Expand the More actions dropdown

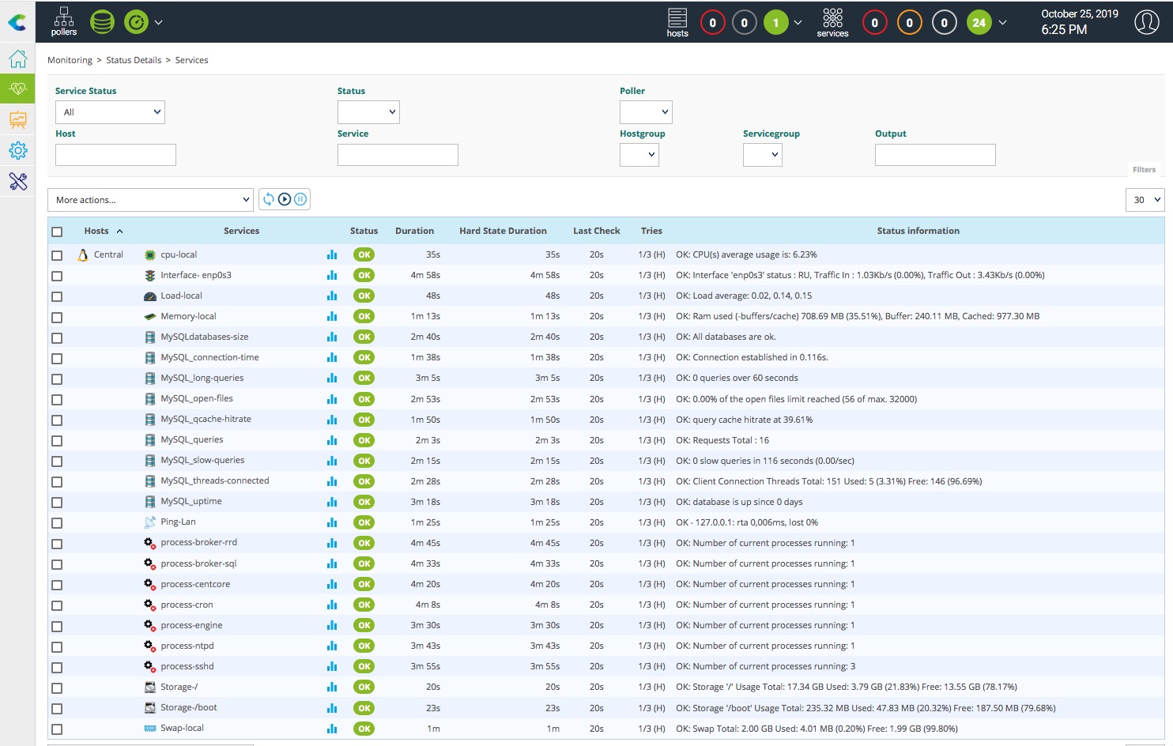click(150, 200)
